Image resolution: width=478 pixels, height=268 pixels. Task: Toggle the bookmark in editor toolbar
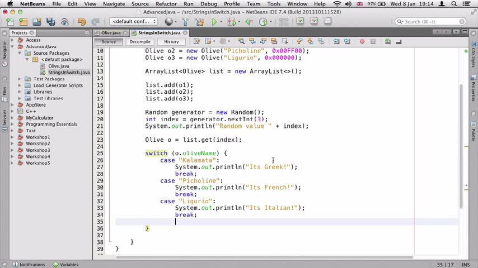coord(321,41)
